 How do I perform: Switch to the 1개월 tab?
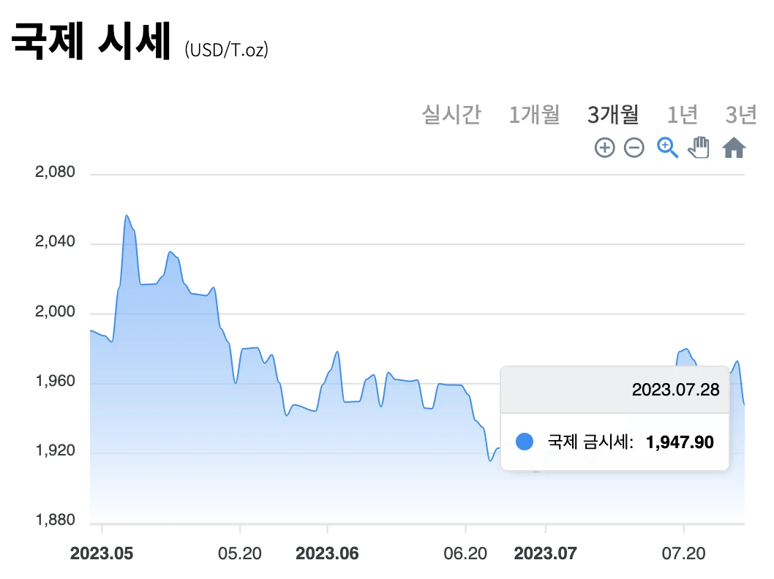535,115
